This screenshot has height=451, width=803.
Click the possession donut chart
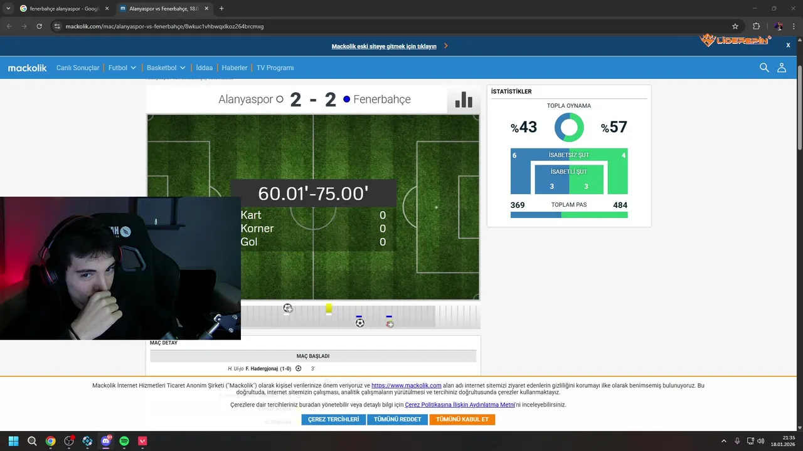click(x=569, y=127)
